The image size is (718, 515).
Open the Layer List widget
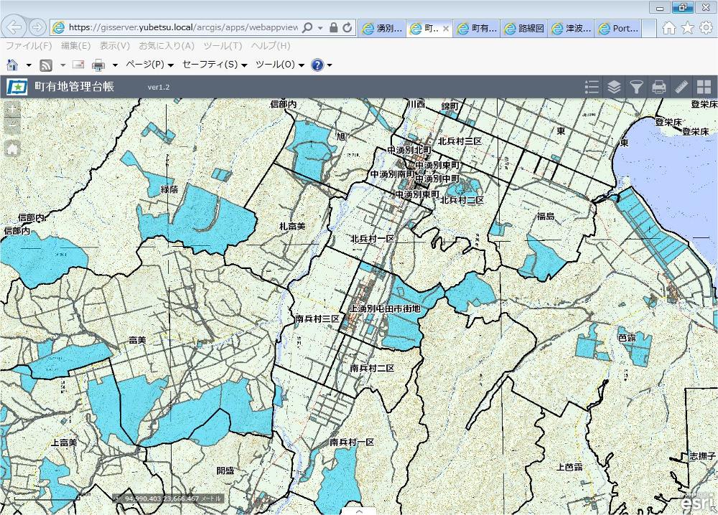614,88
